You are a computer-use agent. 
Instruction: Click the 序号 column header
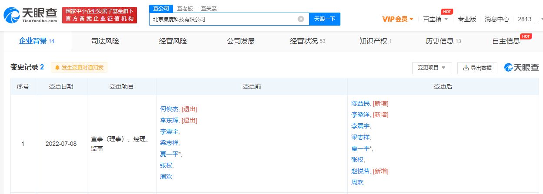(x=23, y=86)
